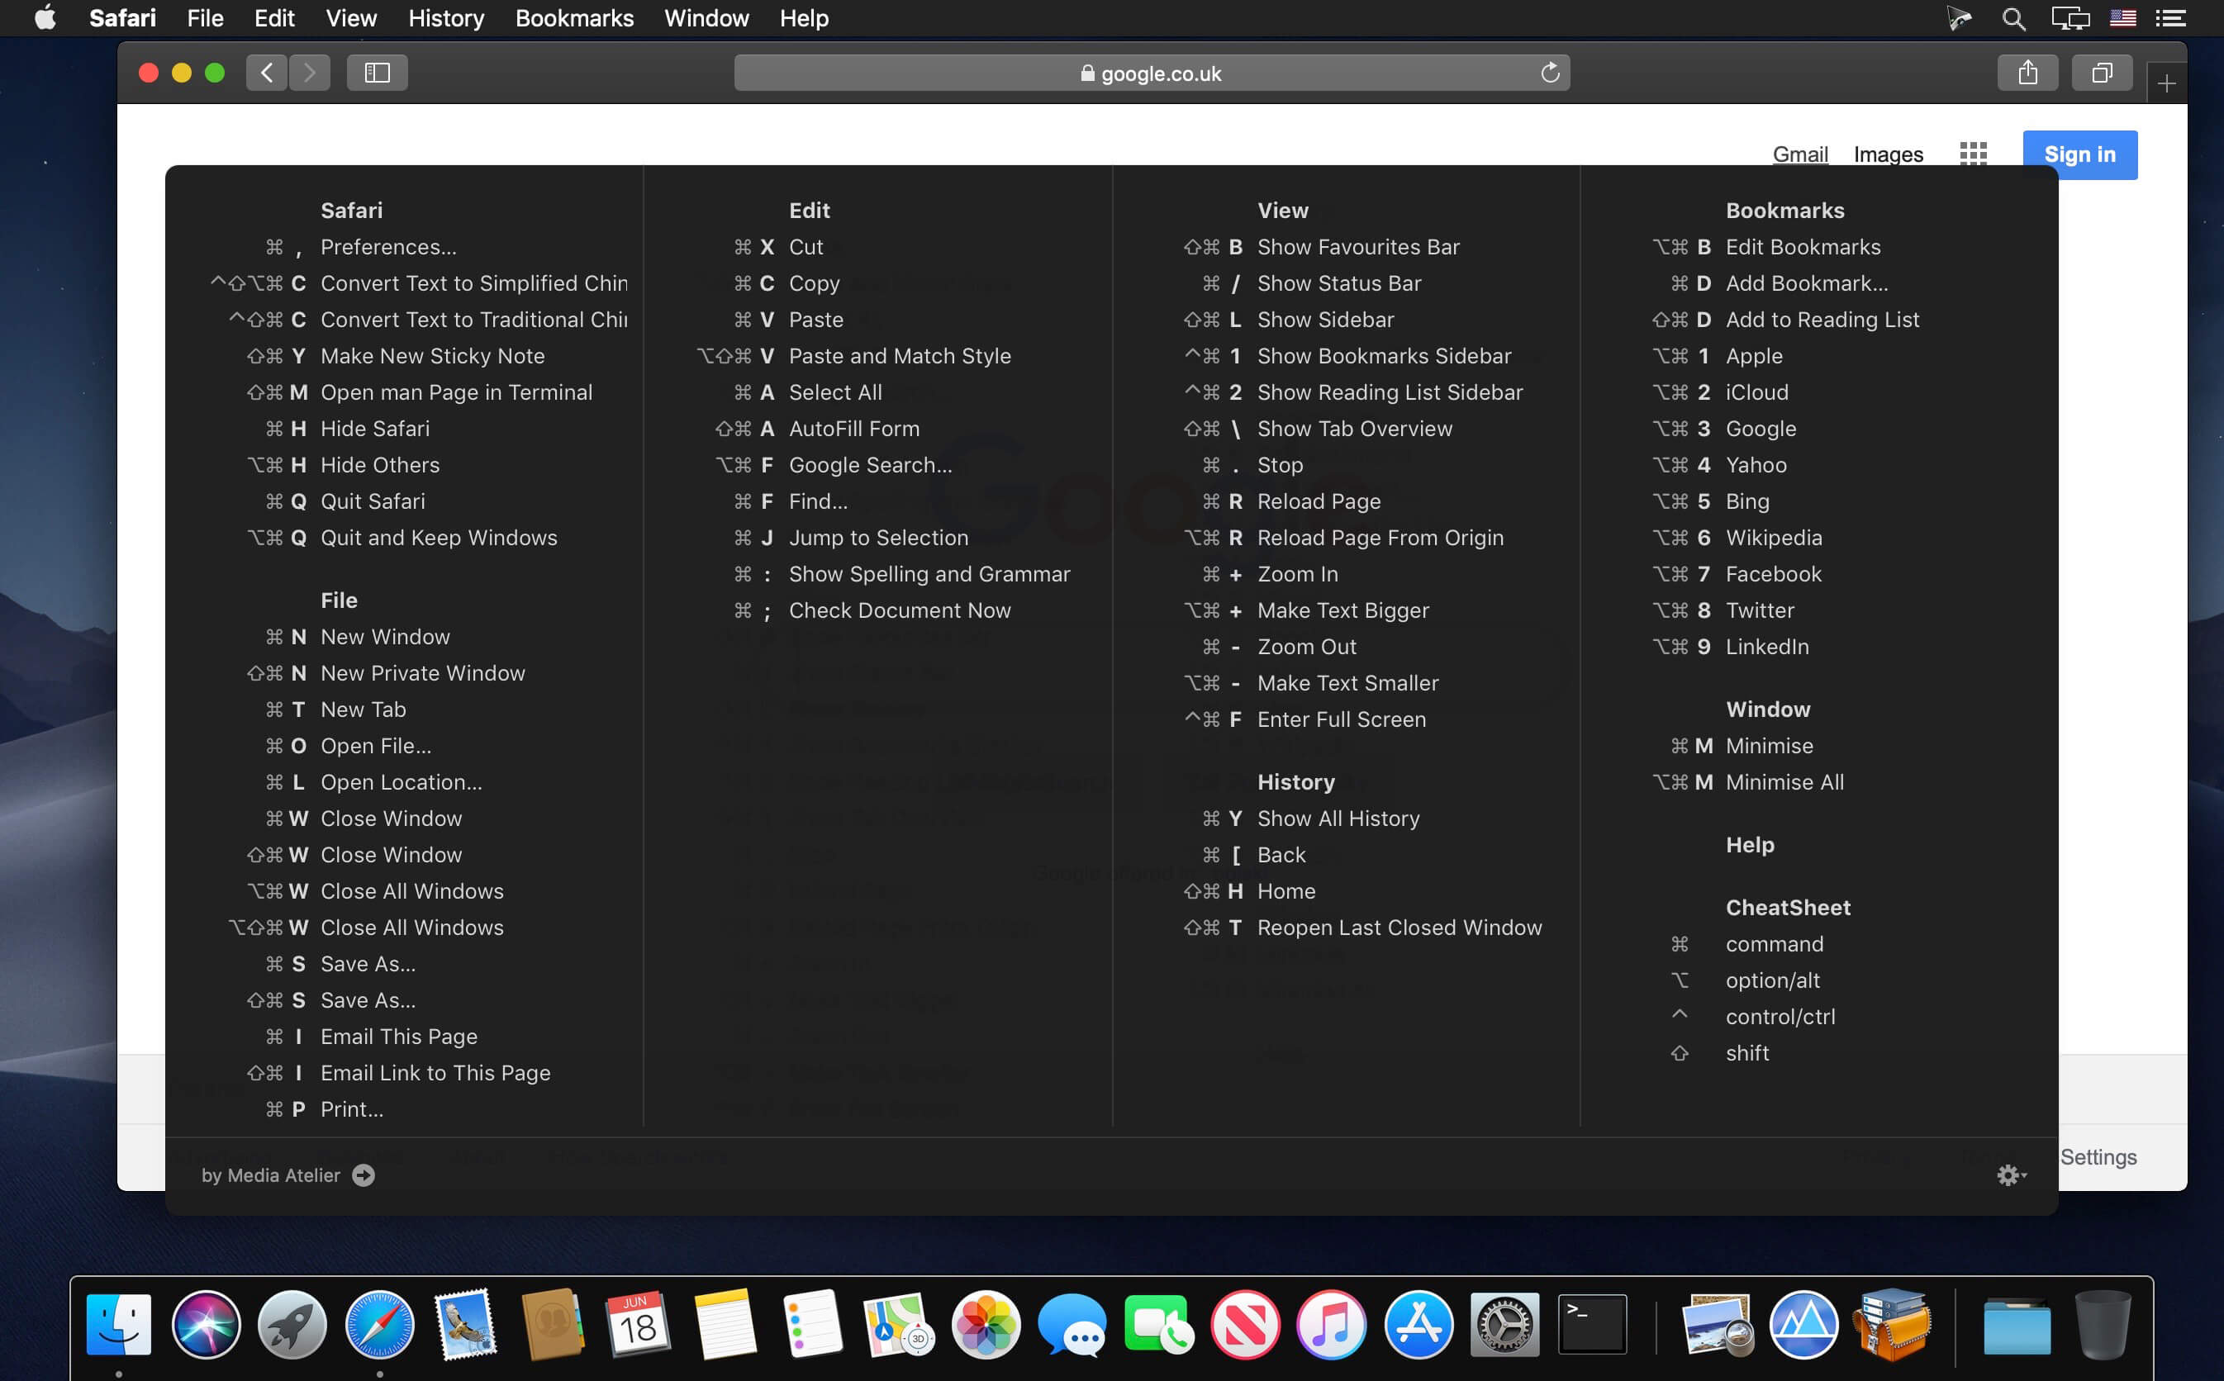Screen dimensions: 2224x1381
Task: Click the Settings gear icon bottom-right
Action: [x=2008, y=1175]
